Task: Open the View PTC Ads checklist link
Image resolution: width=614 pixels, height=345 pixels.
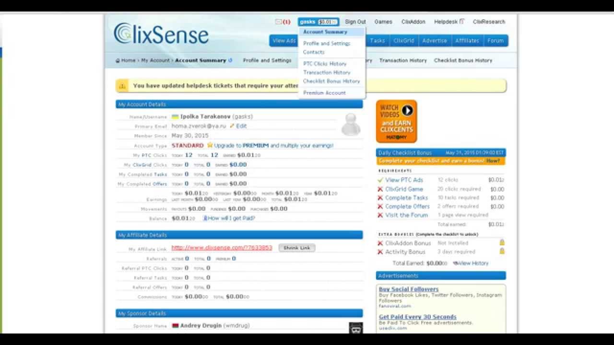Action: 404,180
